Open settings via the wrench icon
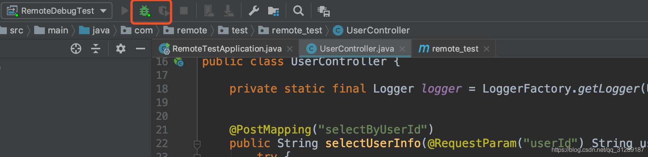The width and height of the screenshot is (648, 157). point(254,11)
